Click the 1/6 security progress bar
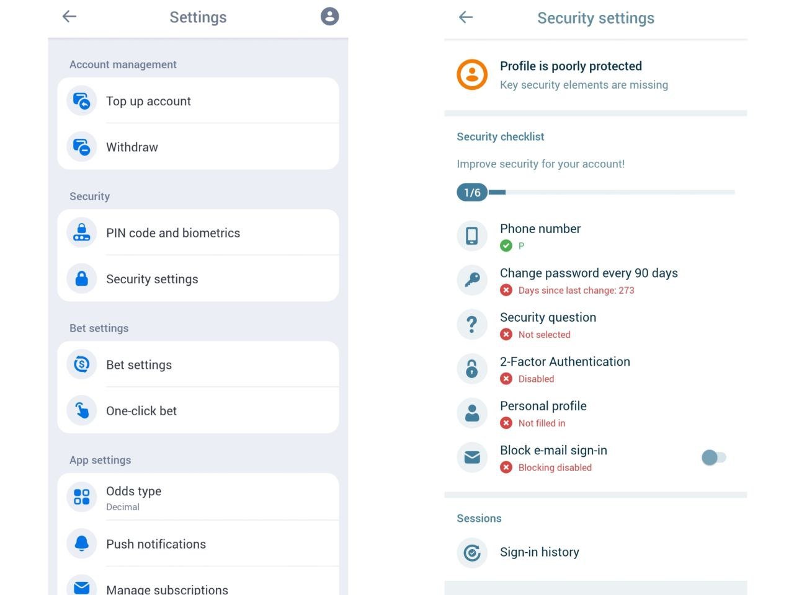Viewport: 794px width, 595px height. point(595,192)
